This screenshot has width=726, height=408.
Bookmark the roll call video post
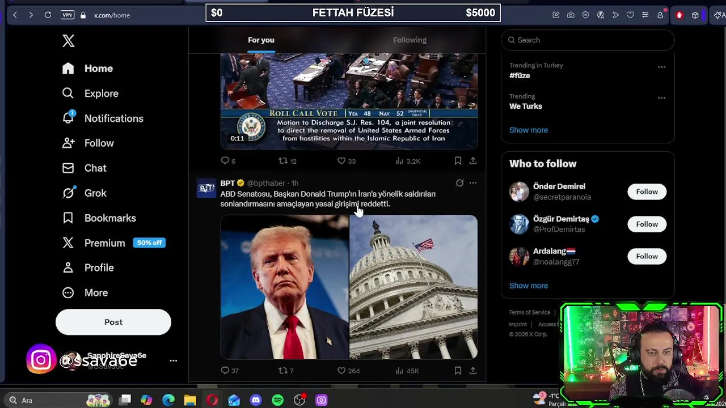click(x=458, y=161)
